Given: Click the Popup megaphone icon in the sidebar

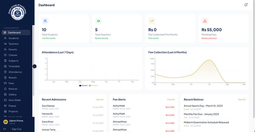Looking at the screenshot, I should click(5, 106).
